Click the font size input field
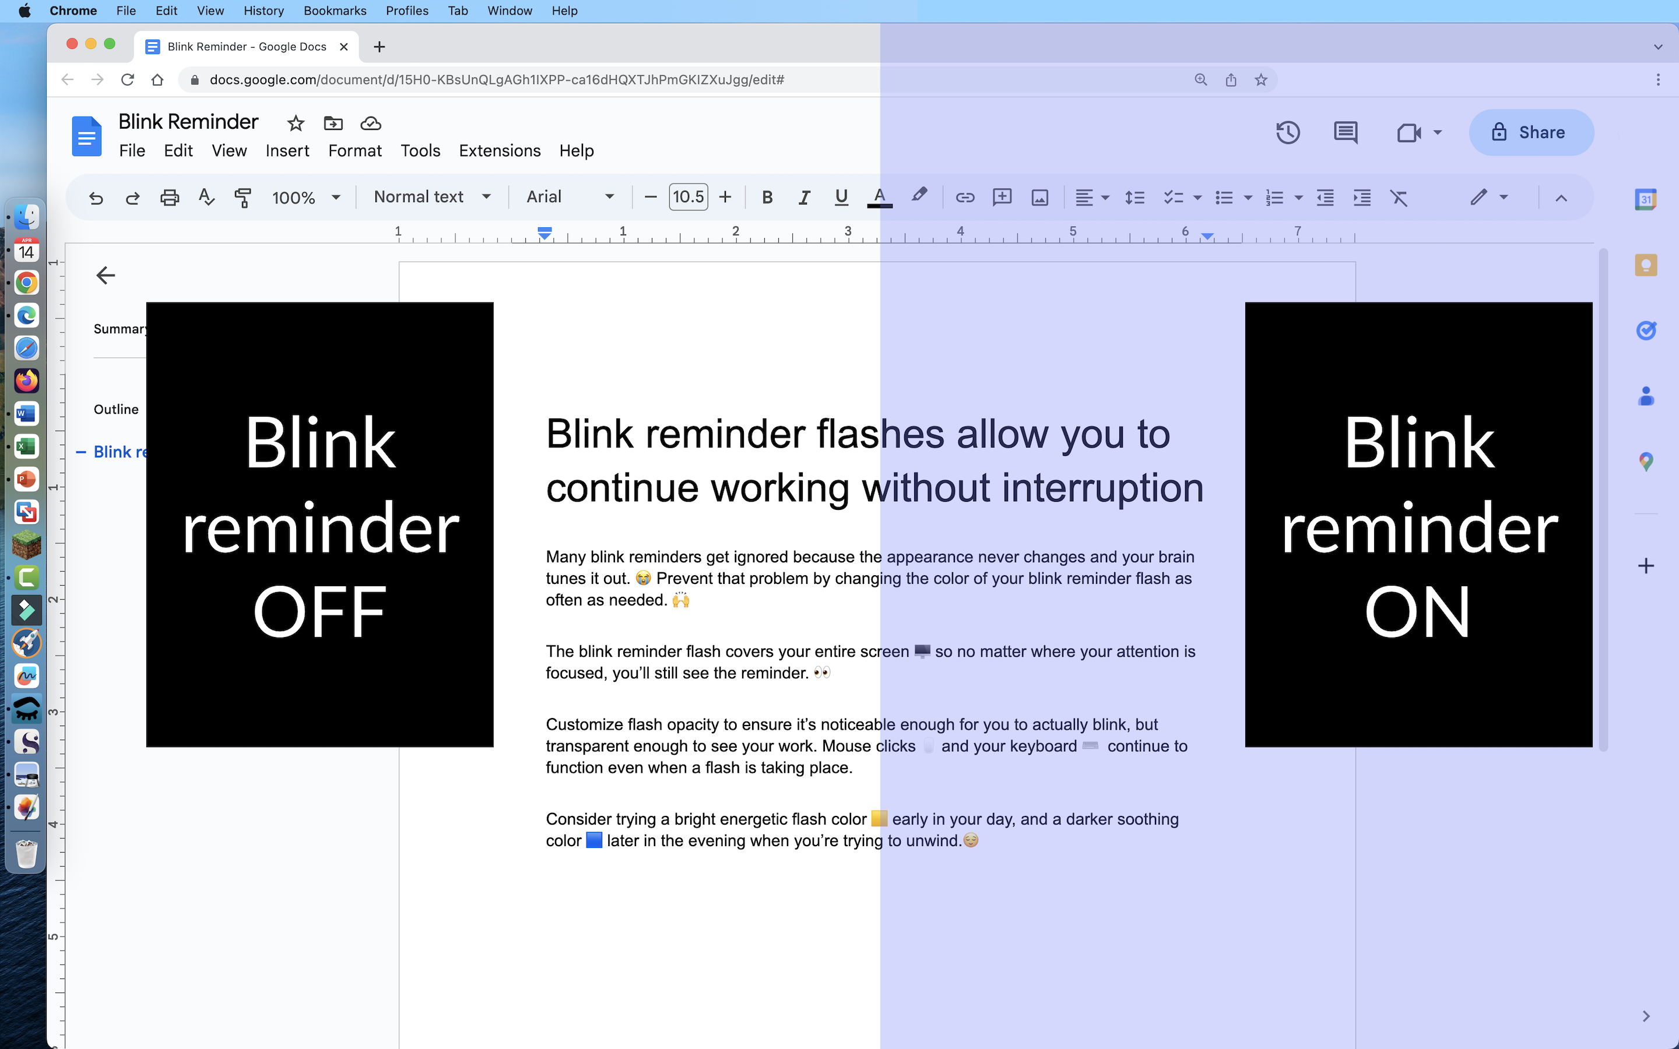The image size is (1679, 1049). tap(687, 196)
